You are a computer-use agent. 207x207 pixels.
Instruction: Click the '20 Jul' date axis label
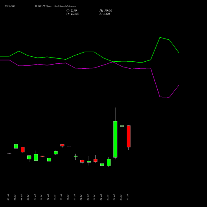pos(75,197)
